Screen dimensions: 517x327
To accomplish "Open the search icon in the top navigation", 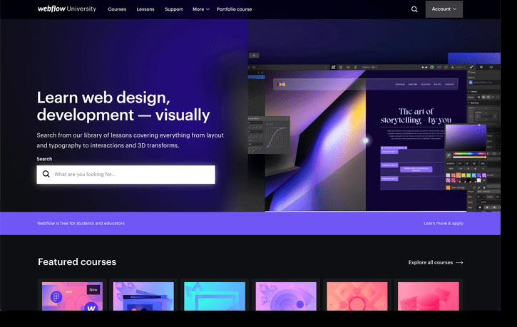I will click(414, 9).
